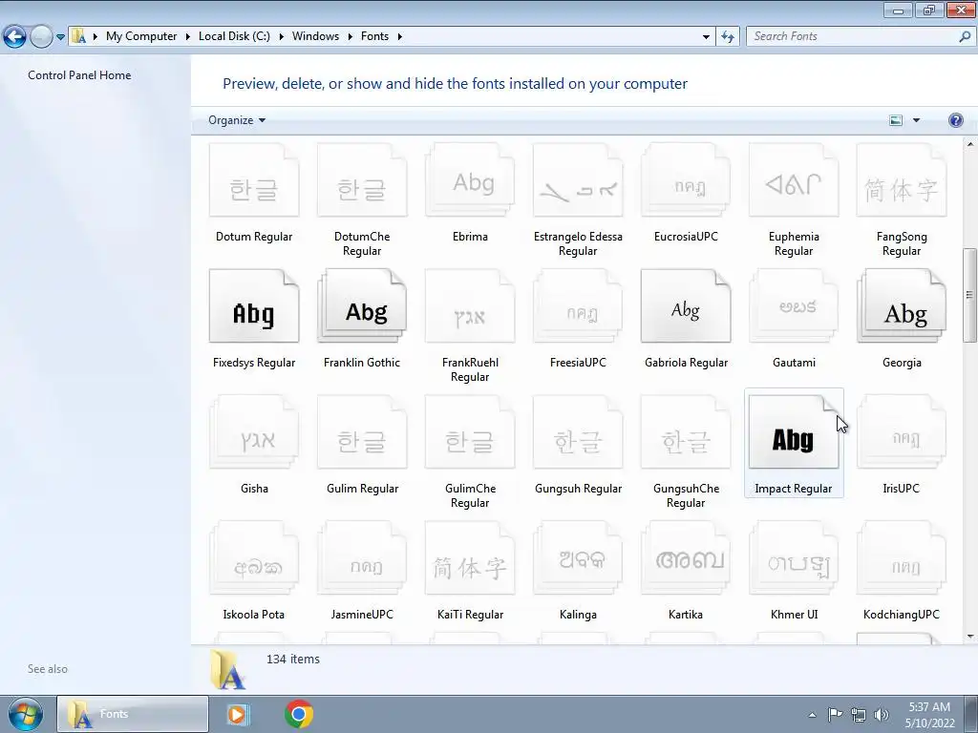Click the scrollbar up arrow
This screenshot has height=733, width=978.
point(969,144)
